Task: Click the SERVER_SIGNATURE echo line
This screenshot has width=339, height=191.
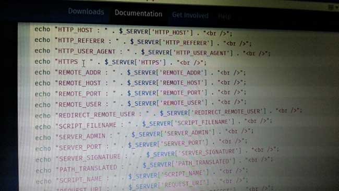Action: [x=157, y=156]
